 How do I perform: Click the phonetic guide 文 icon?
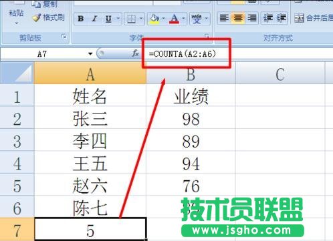click(x=197, y=19)
